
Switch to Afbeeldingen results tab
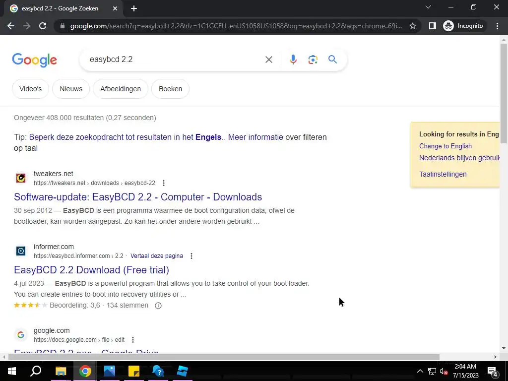[x=121, y=89]
